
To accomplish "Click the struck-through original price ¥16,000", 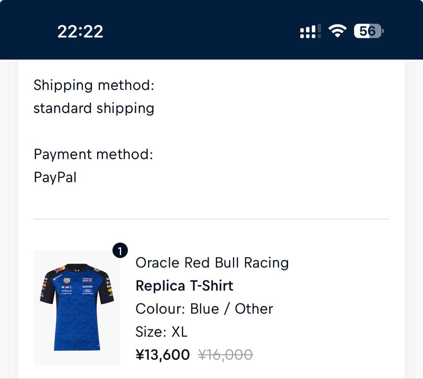I will pyautogui.click(x=225, y=355).
